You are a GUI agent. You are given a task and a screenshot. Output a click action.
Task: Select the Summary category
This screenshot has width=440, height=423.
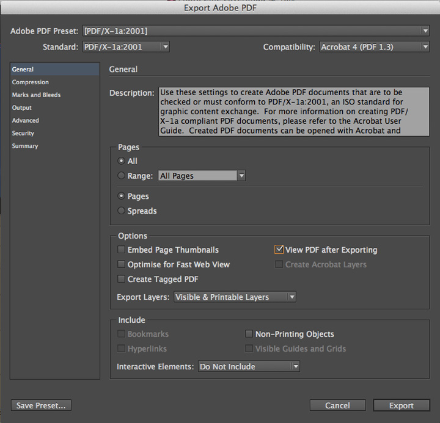pos(55,146)
